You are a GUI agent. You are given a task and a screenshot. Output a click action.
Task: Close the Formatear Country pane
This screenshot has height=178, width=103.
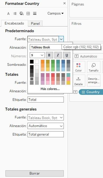[x=64, y=3]
